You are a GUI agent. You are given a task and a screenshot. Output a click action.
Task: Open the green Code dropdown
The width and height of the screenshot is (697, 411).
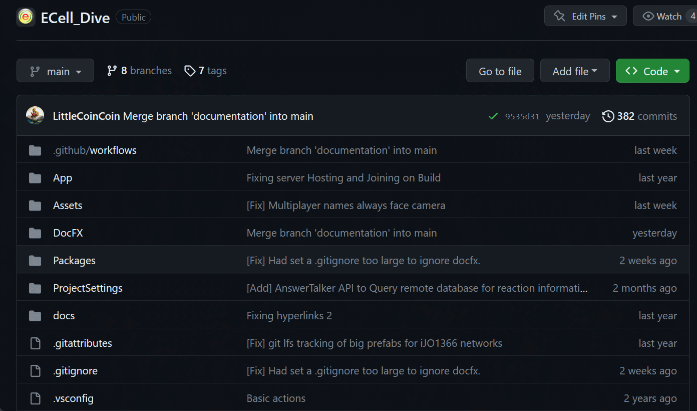652,70
